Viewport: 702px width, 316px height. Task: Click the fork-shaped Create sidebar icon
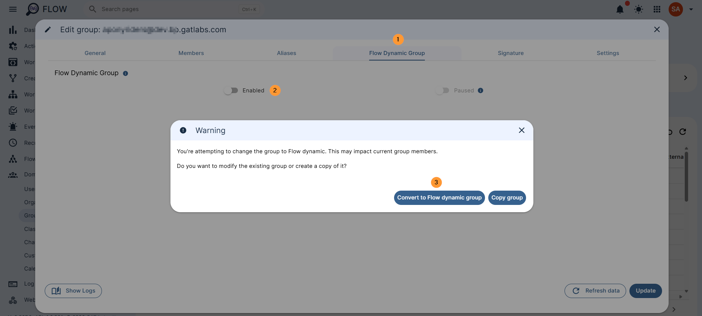[13, 78]
